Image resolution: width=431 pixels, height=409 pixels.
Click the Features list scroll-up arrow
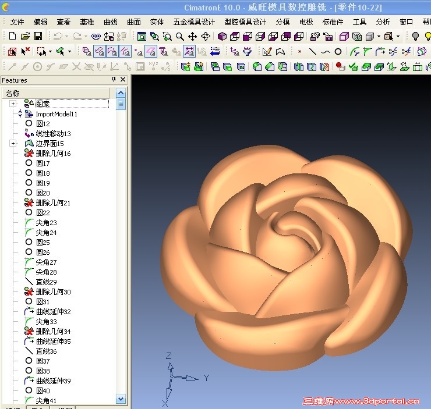(121, 93)
